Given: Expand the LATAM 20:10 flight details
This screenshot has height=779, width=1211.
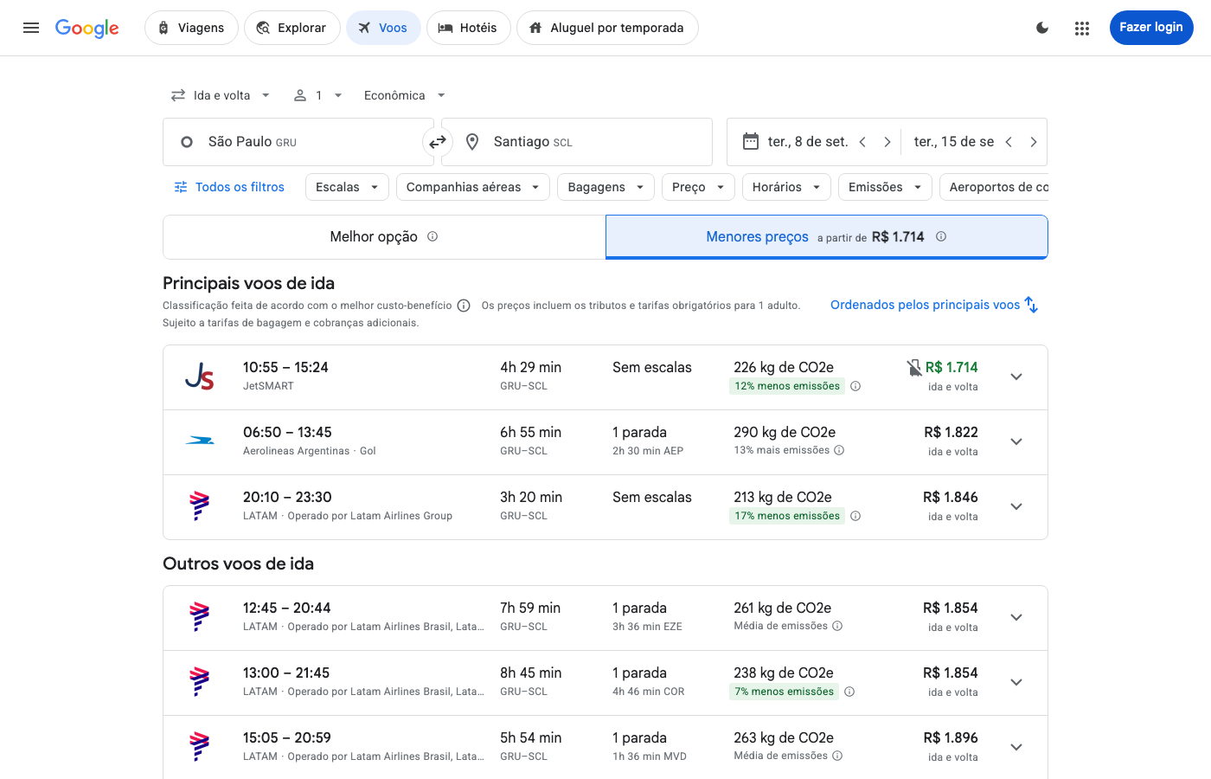Looking at the screenshot, I should pyautogui.click(x=1016, y=506).
